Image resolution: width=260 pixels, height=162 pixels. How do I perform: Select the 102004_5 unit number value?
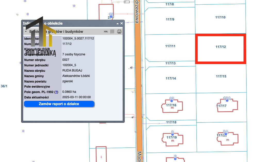(69, 65)
